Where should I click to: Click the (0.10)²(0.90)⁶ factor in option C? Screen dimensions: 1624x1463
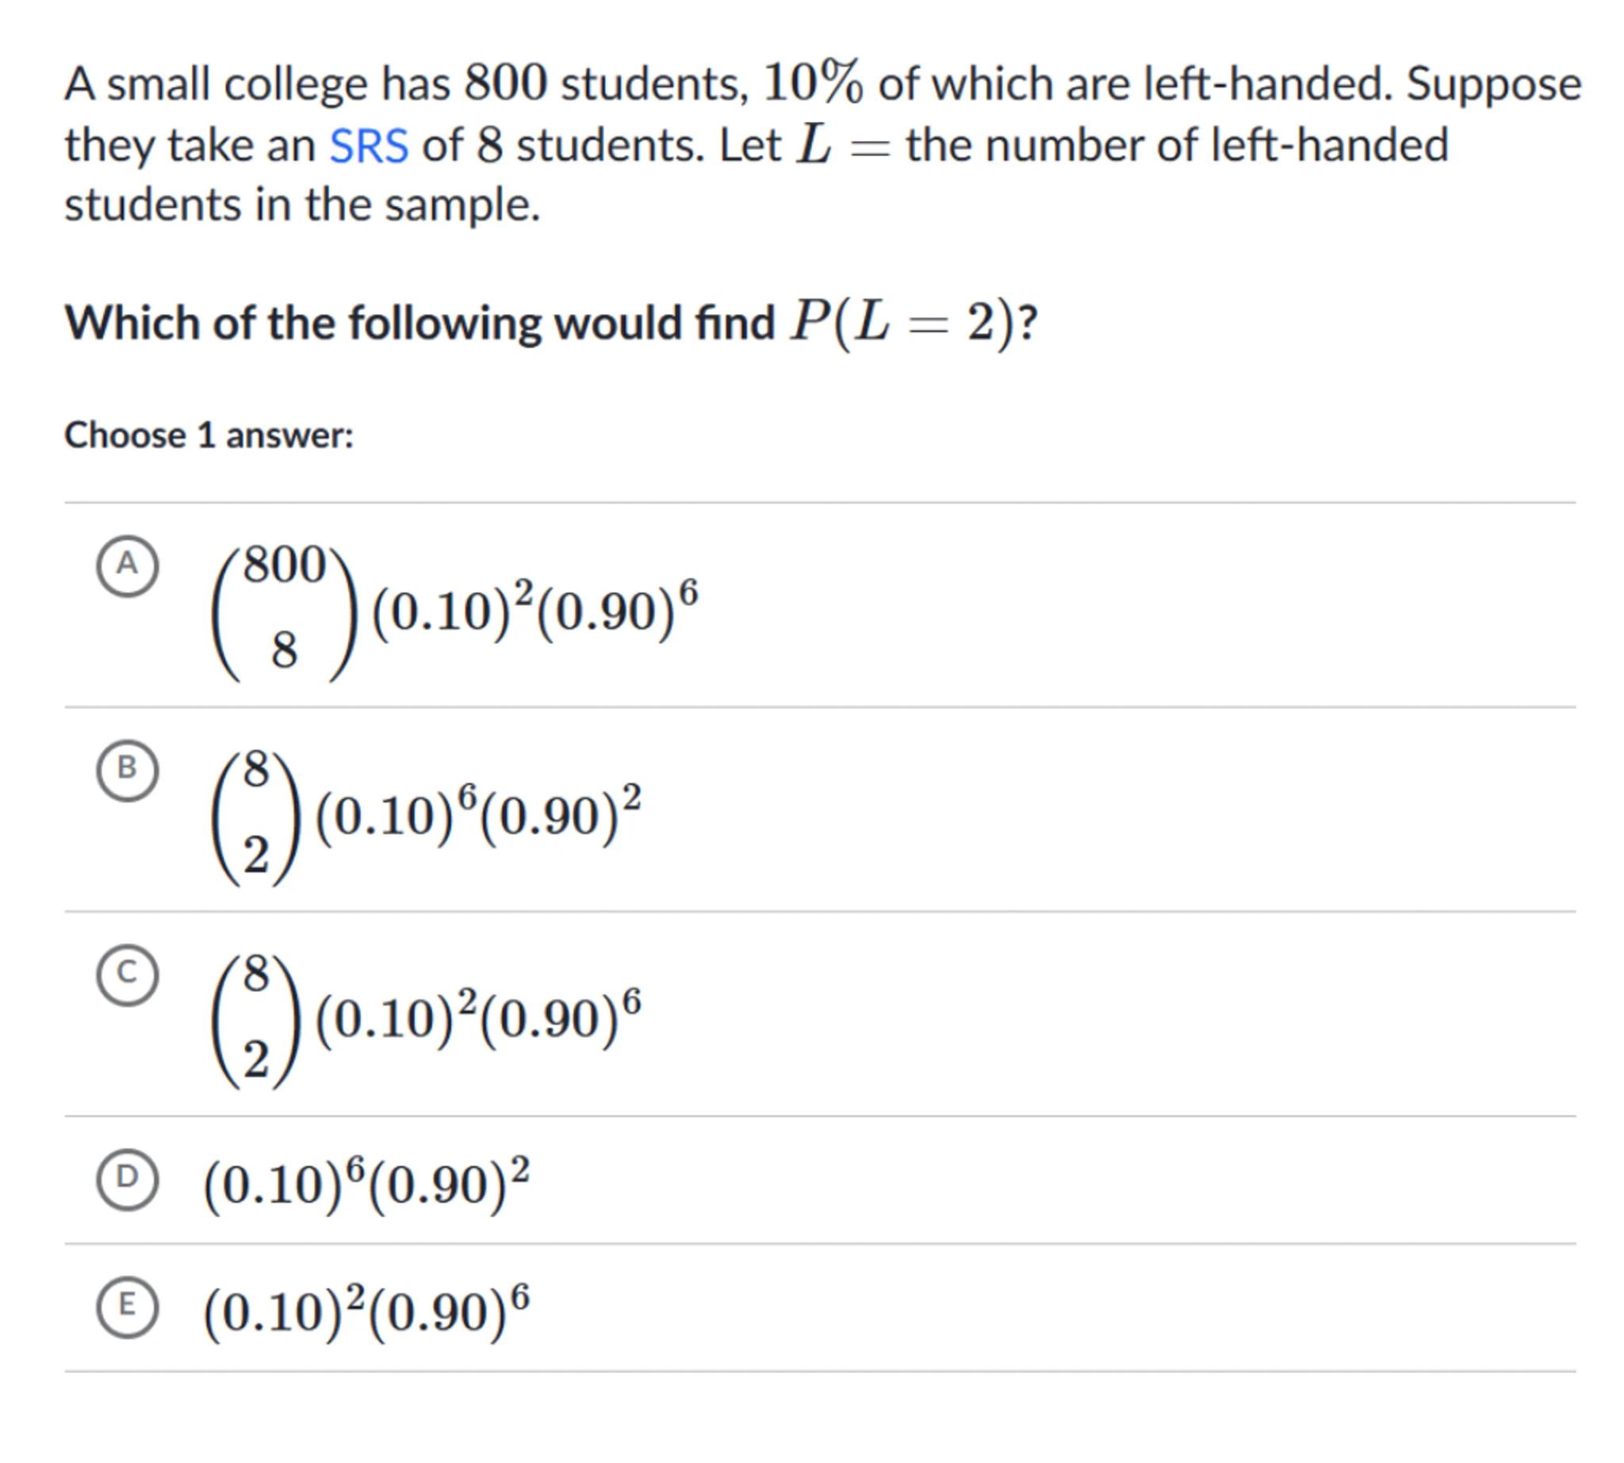coord(478,1020)
